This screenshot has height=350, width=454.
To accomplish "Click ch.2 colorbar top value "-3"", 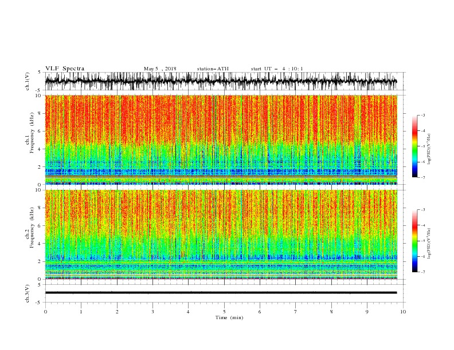I will coord(423,210).
